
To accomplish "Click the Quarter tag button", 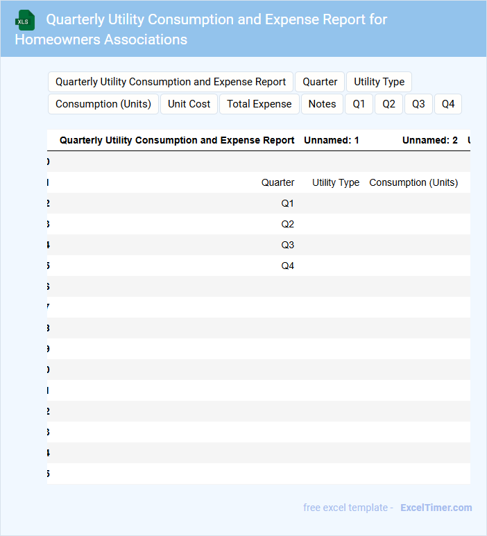I will point(320,82).
